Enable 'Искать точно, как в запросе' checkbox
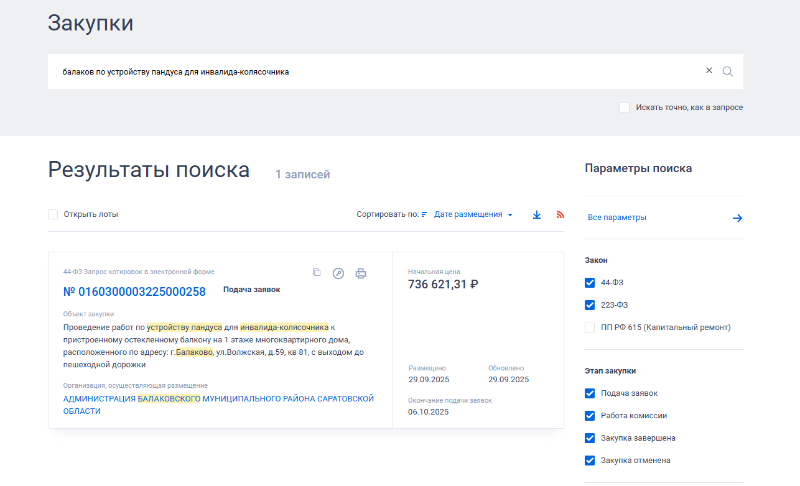The image size is (800, 486). click(625, 108)
